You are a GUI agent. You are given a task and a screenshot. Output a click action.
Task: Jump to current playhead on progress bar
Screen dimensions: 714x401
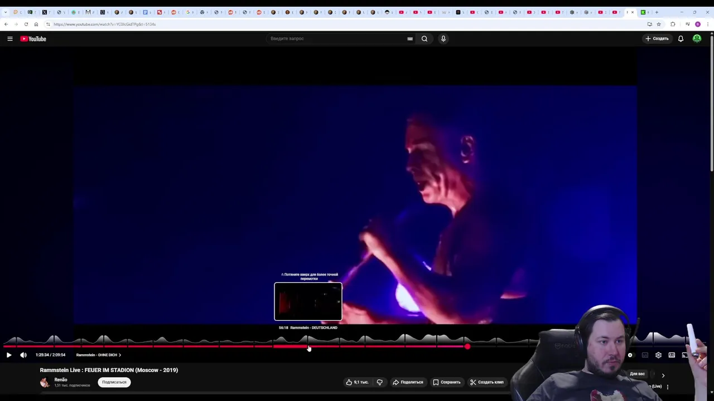point(467,346)
